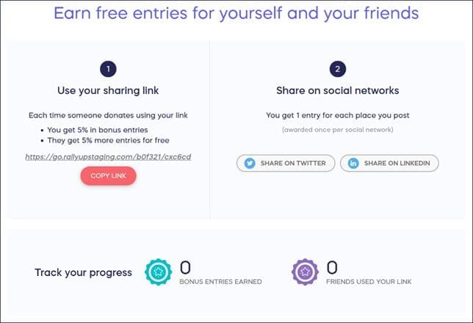Click the friends used your link count
The width and height of the screenshot is (473, 323).
pos(332,266)
